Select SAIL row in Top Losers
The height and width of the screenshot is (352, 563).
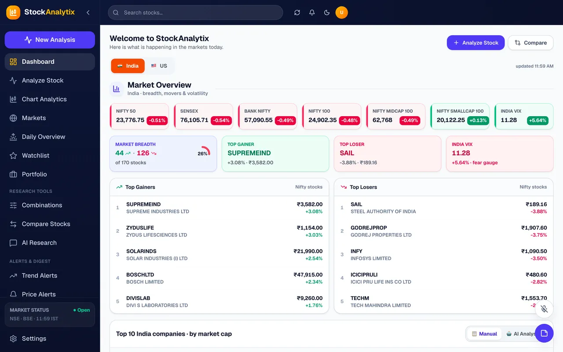pyautogui.click(x=443, y=208)
